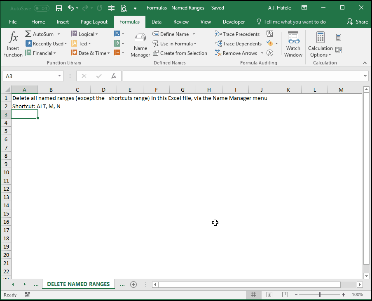
Task: Click the Error Checking icon
Action: 270,43
